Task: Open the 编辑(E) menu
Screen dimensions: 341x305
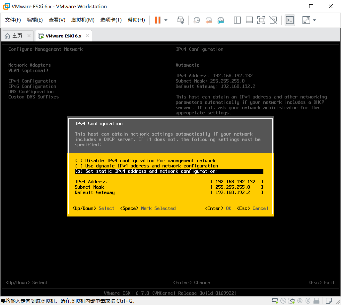Action: click(35, 20)
